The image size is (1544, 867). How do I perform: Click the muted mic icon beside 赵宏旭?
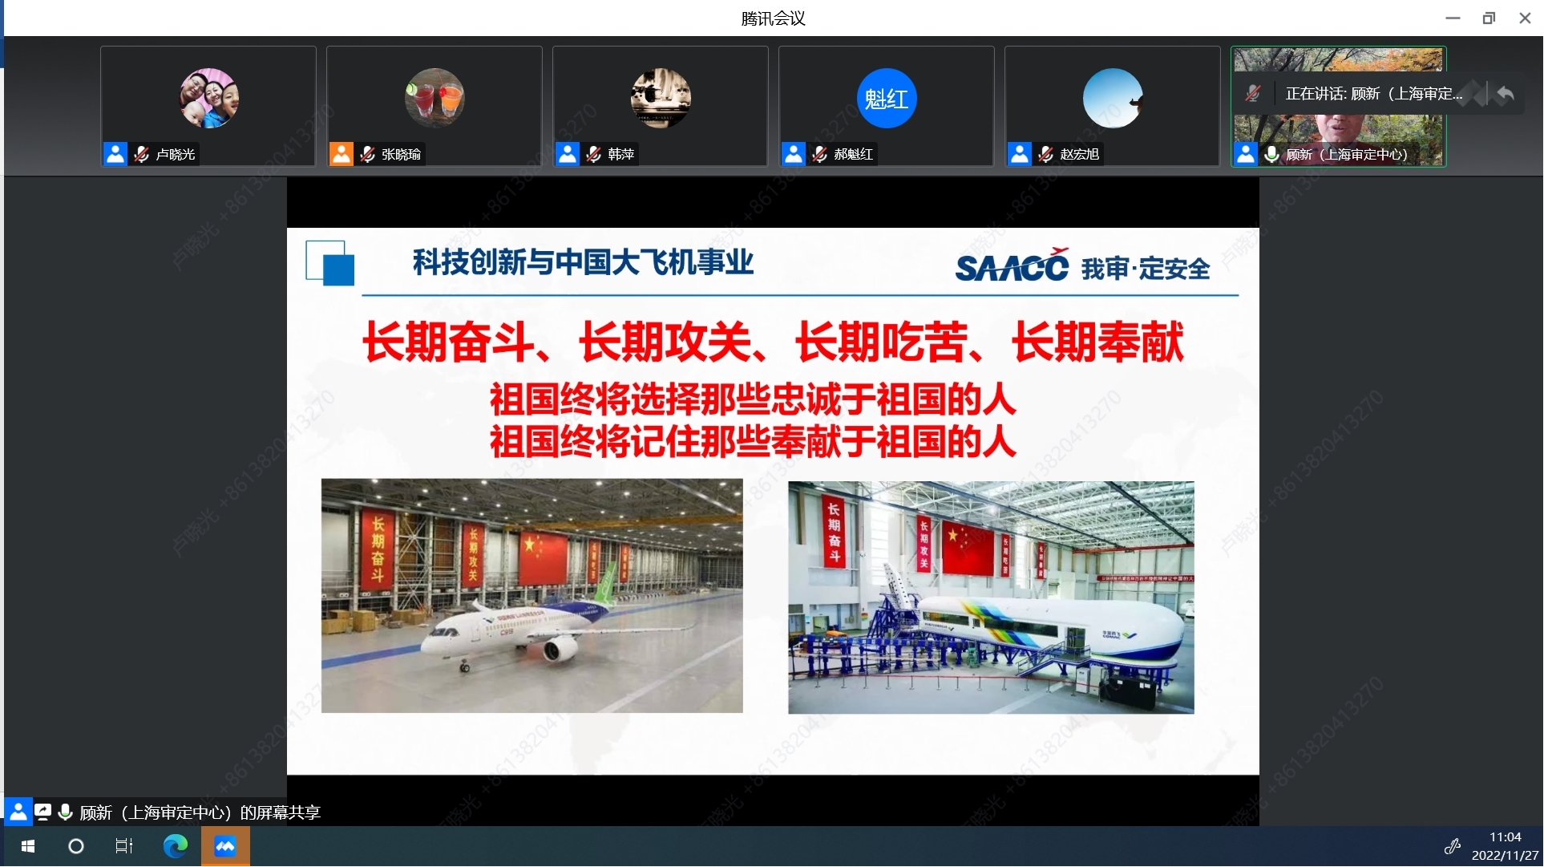(1046, 154)
